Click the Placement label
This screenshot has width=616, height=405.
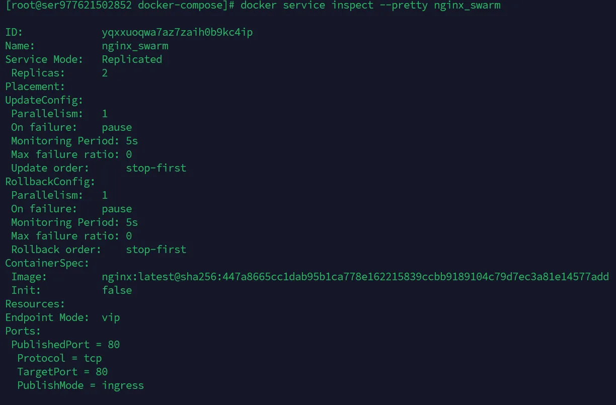pyautogui.click(x=35, y=87)
